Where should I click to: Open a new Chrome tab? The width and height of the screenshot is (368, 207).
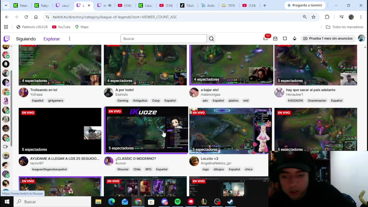pyautogui.click(x=264, y=5)
